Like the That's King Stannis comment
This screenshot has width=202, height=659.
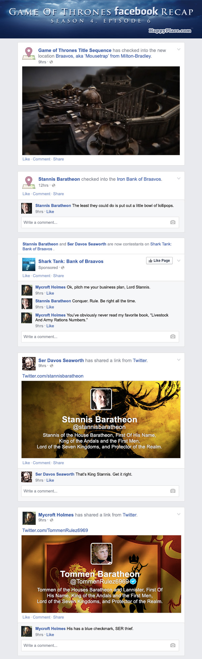pos(50,480)
